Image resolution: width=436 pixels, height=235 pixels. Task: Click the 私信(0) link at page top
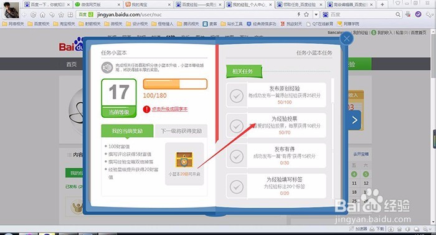402,32
